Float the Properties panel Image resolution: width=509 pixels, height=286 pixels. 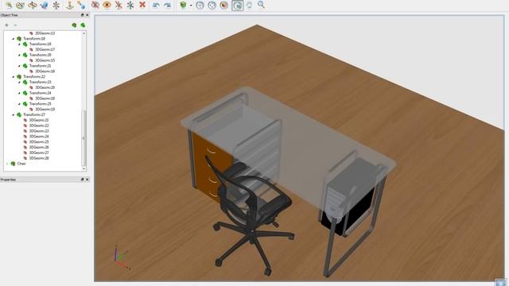tap(82, 180)
